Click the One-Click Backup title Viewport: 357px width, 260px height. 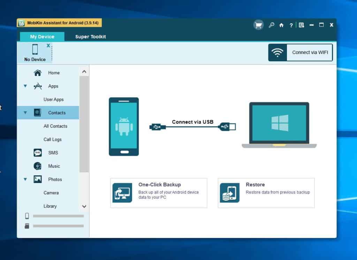[x=160, y=185]
